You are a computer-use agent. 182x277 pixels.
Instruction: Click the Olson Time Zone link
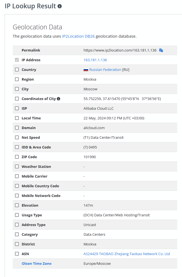[37, 264]
